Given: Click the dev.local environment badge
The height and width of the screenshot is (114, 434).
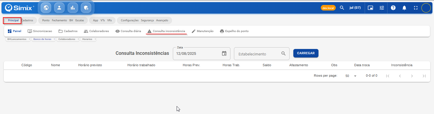Looking at the screenshot, I should tap(328, 8).
